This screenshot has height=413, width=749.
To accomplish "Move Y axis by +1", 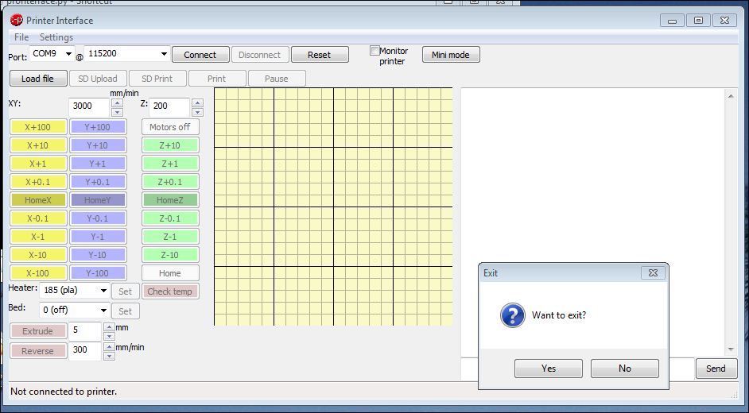I will pyautogui.click(x=98, y=164).
